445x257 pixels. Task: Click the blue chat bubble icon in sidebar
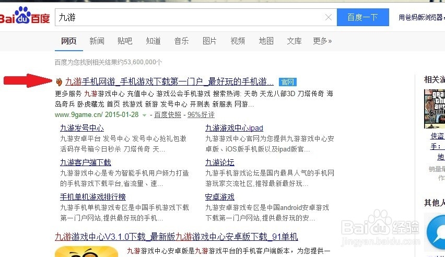pos(436,232)
